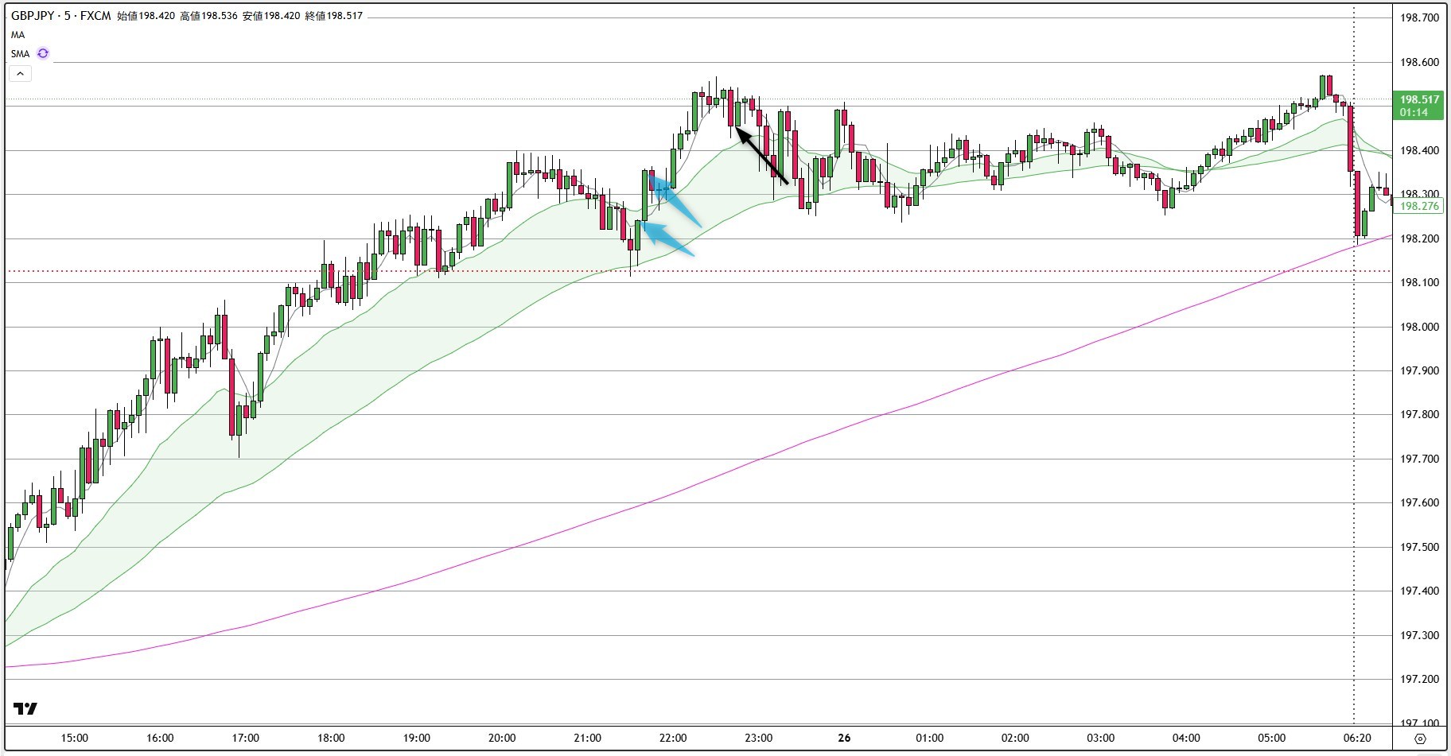Click the 197.300 price axis label

click(1420, 635)
